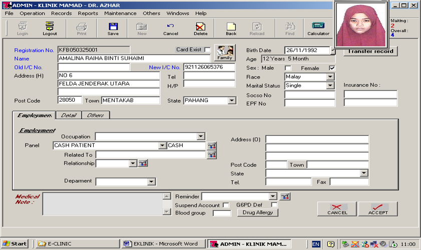Open the Family members button

pos(225,53)
